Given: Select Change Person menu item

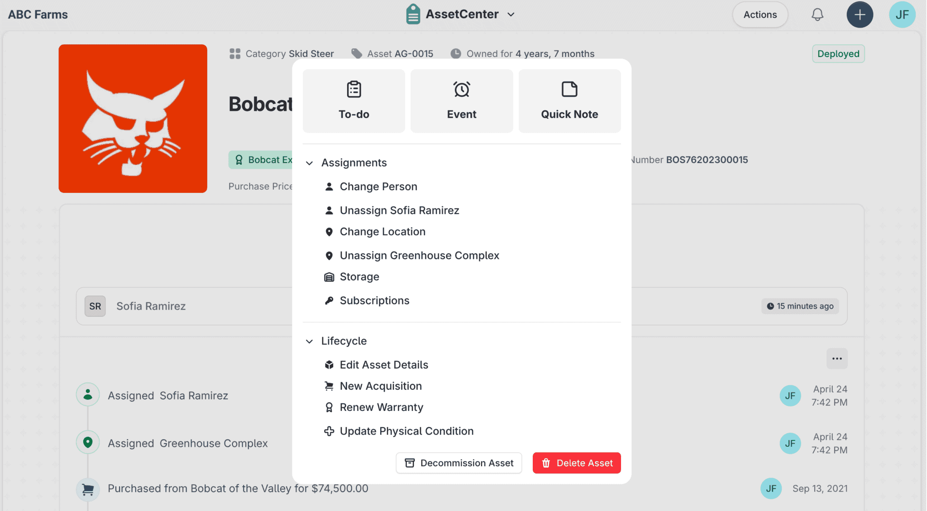Looking at the screenshot, I should (x=378, y=186).
